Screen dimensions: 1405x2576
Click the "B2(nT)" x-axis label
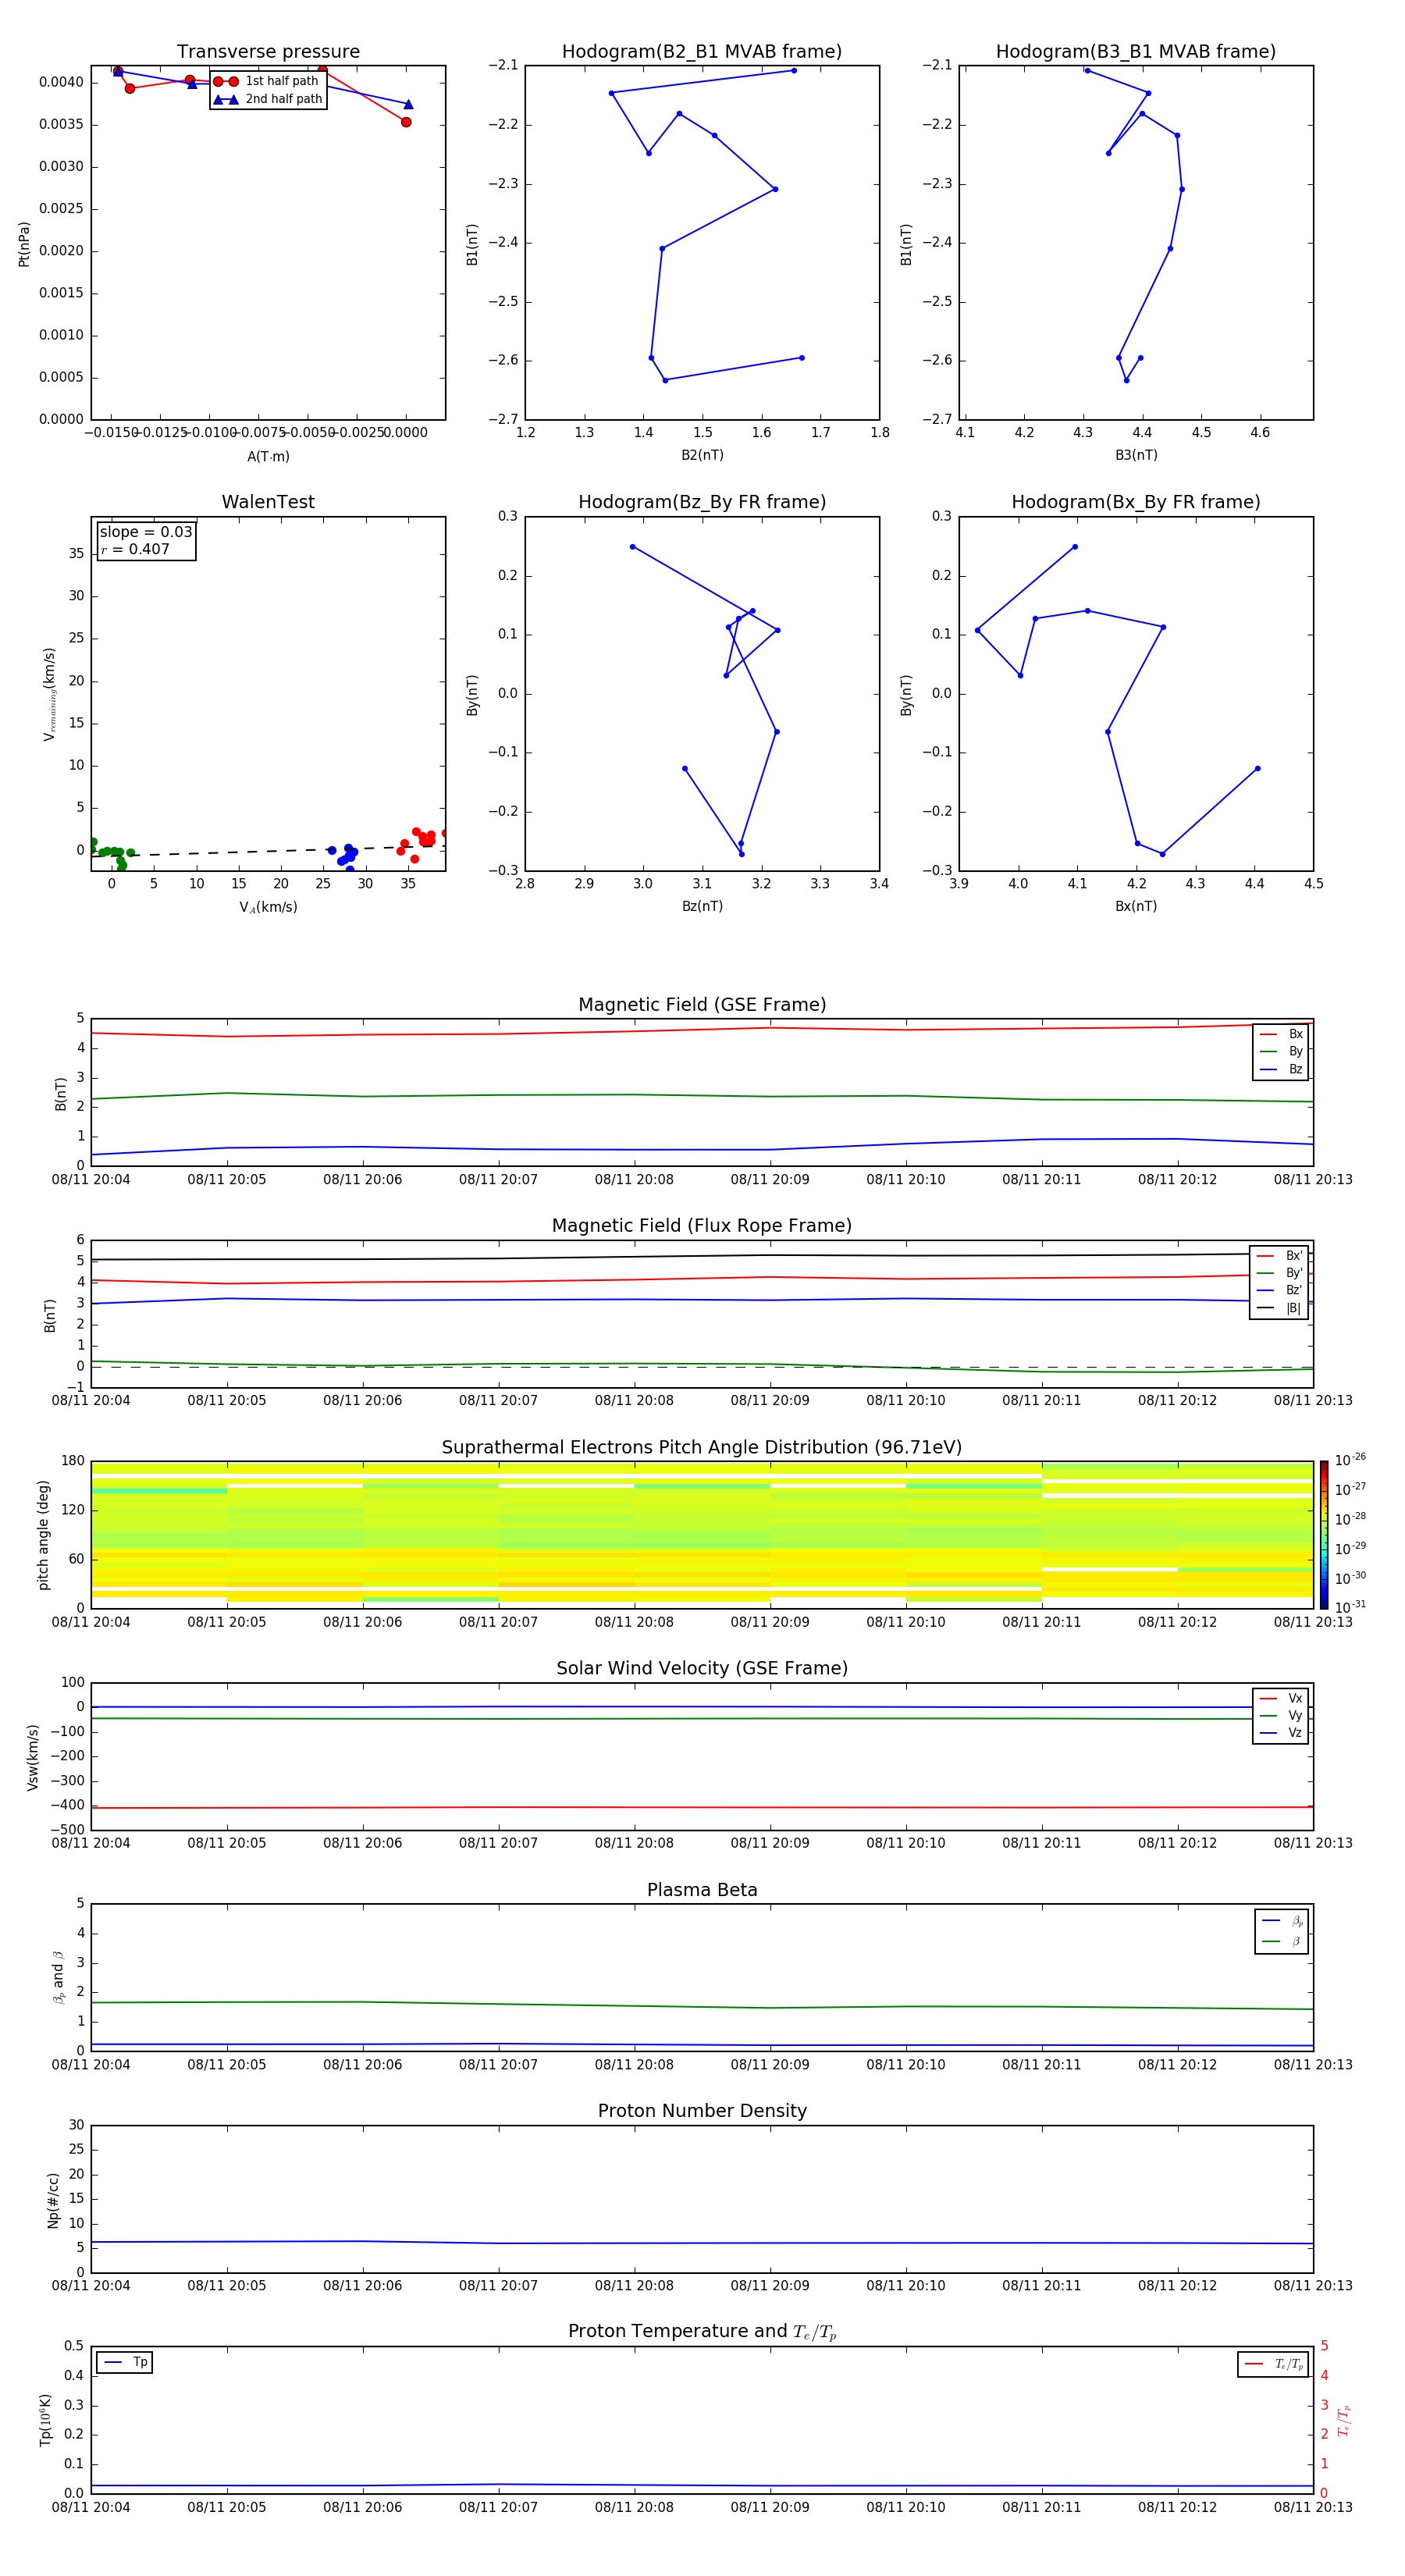point(702,455)
